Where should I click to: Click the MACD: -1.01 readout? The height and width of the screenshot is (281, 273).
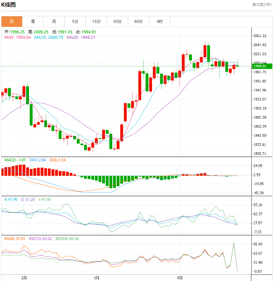click(x=15, y=160)
